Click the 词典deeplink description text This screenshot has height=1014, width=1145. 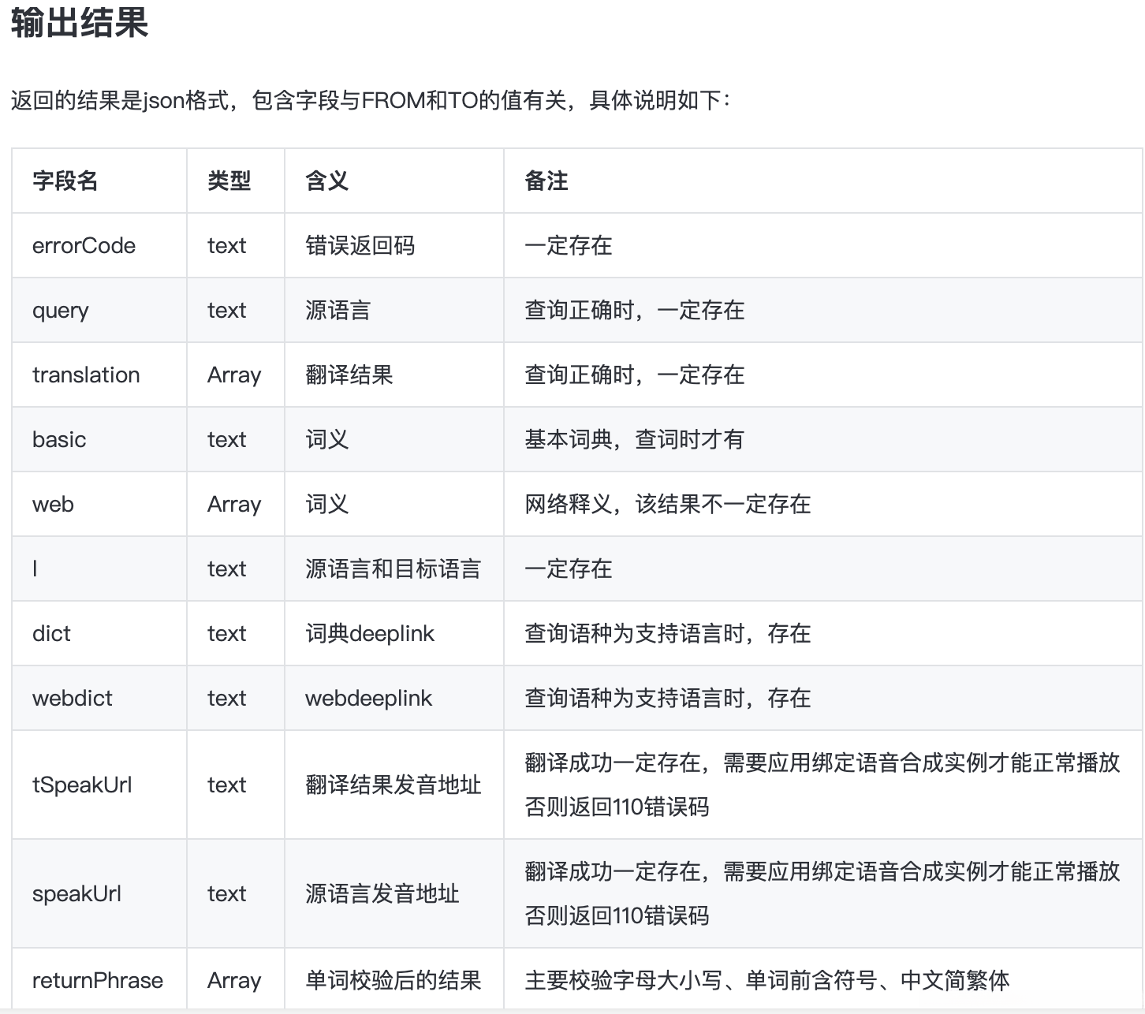click(x=369, y=633)
